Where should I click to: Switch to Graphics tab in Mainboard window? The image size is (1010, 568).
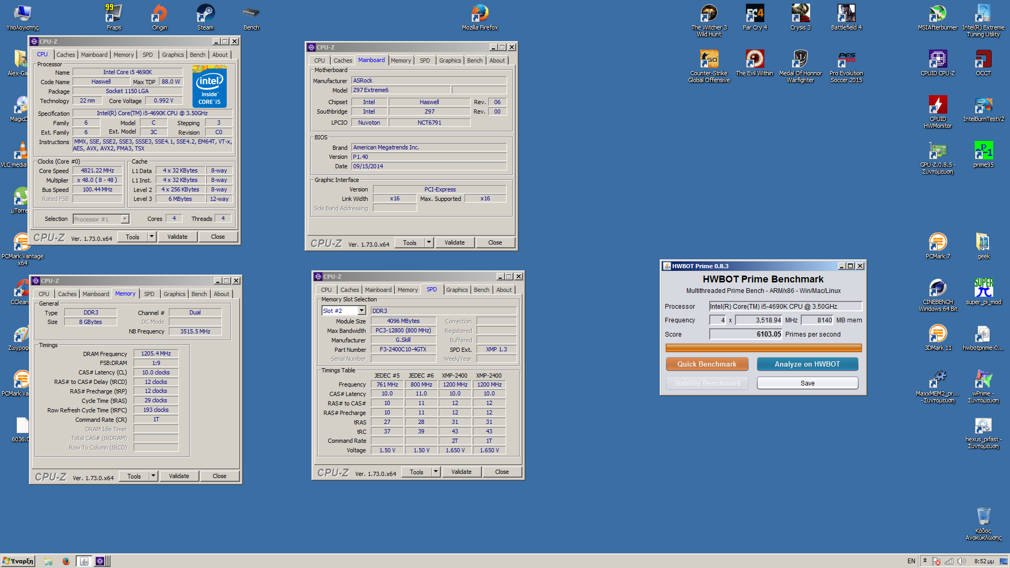coord(450,60)
